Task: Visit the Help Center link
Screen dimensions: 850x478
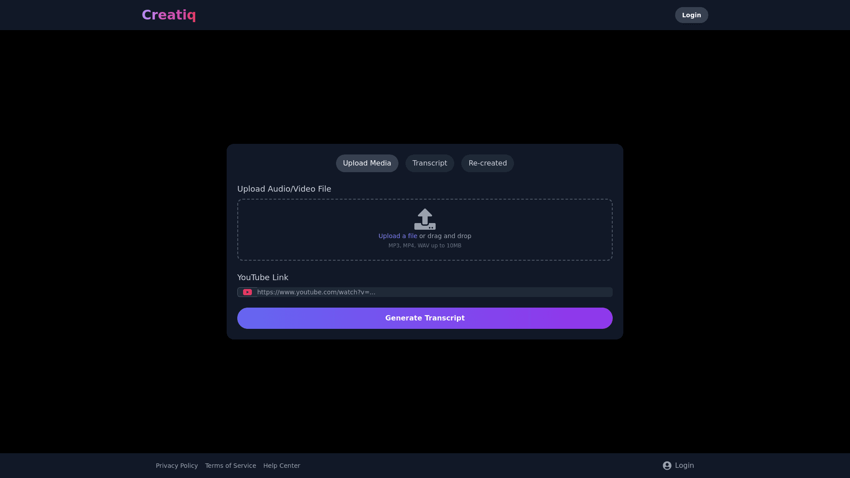Action: [282, 466]
